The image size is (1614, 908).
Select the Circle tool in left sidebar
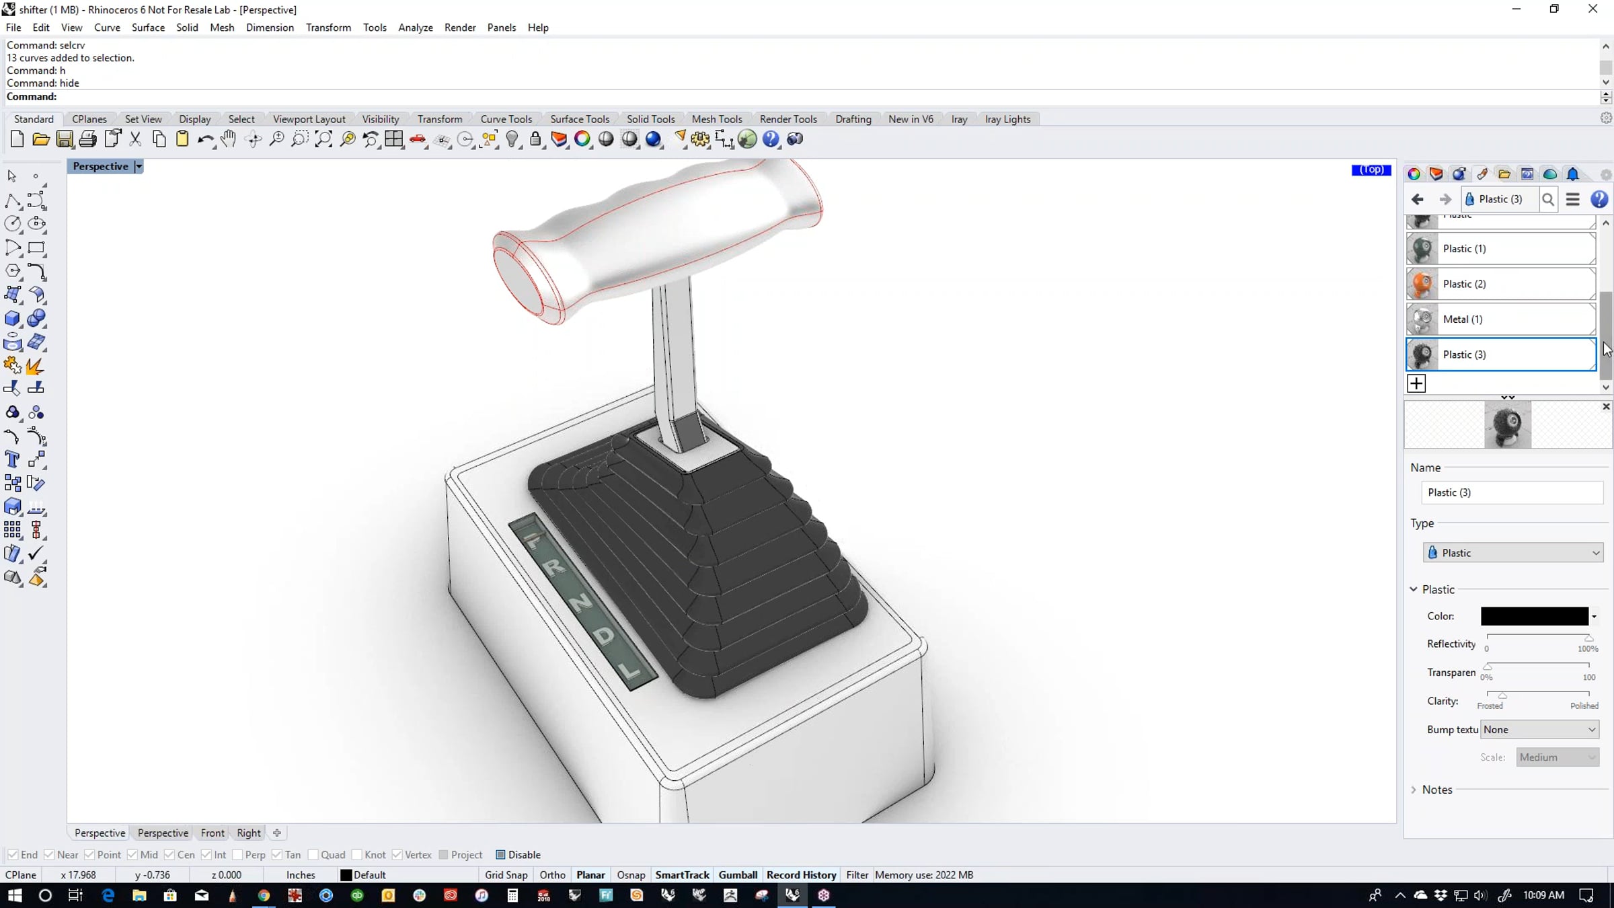point(12,223)
